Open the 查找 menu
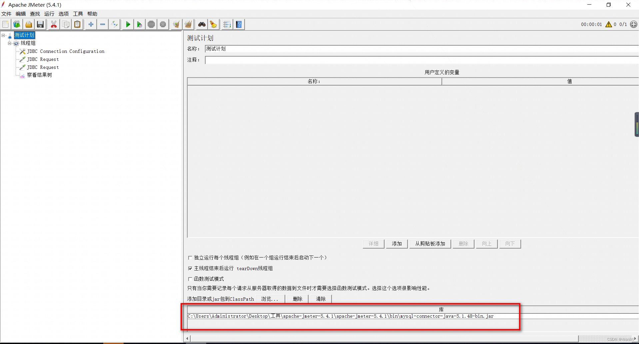639x344 pixels. 35,14
